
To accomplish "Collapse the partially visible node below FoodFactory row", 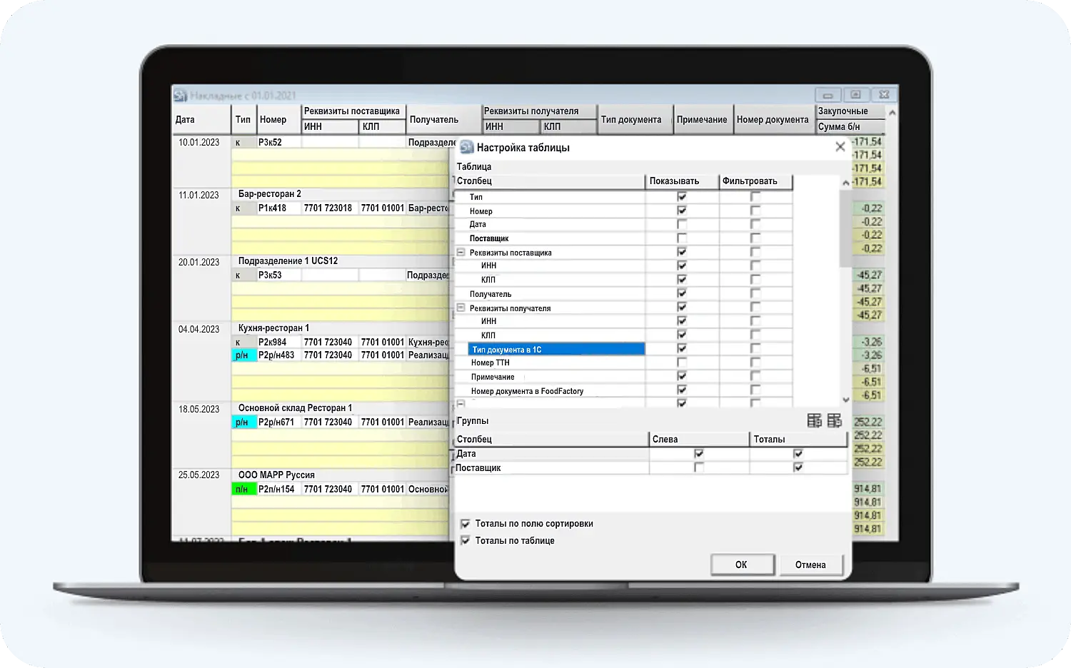I will (461, 404).
